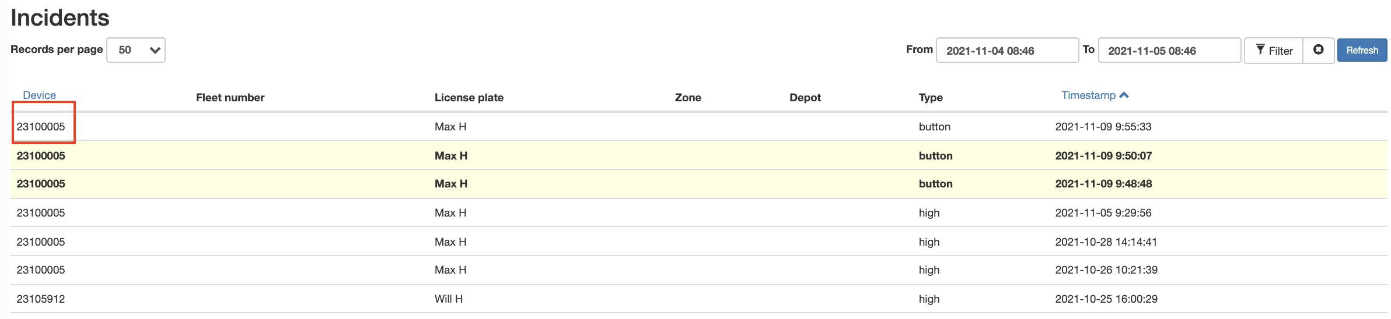This screenshot has width=1391, height=319.
Task: Click the From date input field
Action: click(1007, 51)
